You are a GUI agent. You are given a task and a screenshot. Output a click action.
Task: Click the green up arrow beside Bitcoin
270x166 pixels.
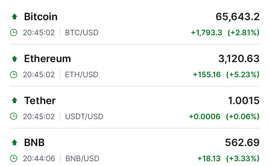(14, 17)
